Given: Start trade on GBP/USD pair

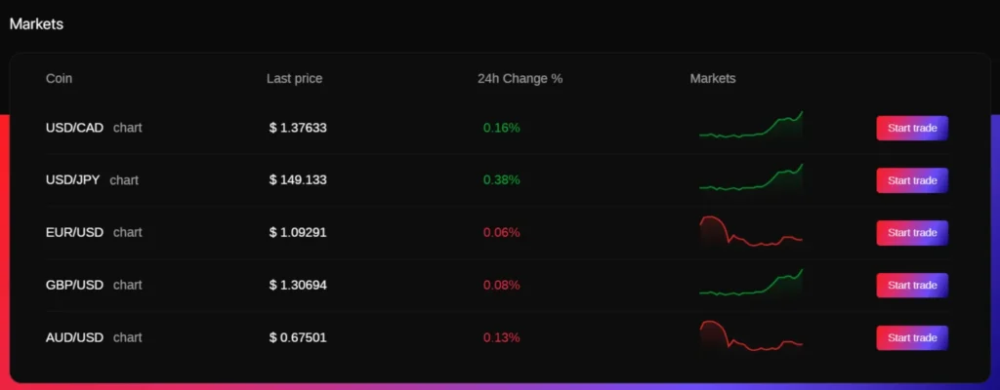Looking at the screenshot, I should point(912,285).
